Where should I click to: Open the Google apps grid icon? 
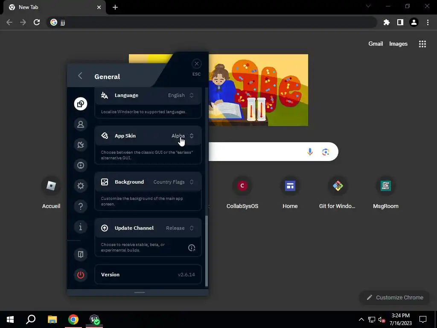coord(422,44)
